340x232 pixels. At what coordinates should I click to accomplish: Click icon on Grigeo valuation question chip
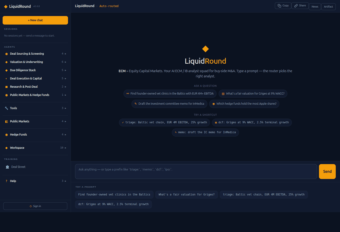pos(223,94)
